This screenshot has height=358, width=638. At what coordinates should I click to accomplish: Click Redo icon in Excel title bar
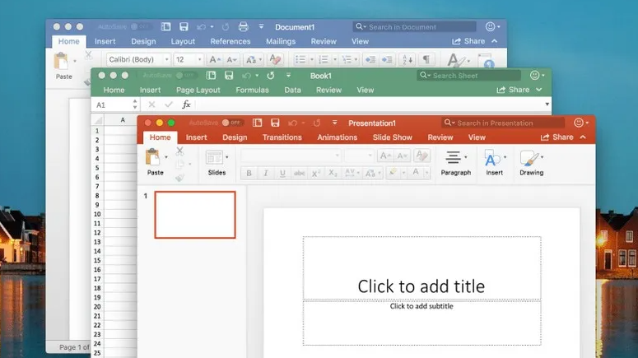(x=271, y=75)
